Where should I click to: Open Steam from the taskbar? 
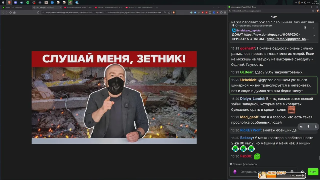point(21,2)
